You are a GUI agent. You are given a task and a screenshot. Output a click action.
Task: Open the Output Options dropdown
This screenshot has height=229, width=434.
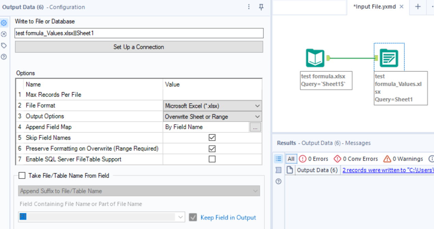(x=257, y=116)
